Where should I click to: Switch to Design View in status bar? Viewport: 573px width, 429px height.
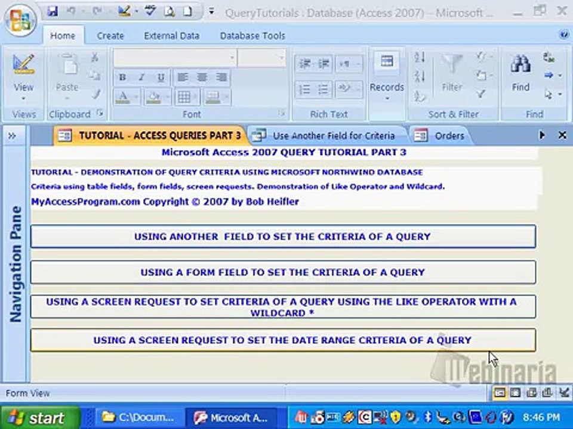click(565, 393)
